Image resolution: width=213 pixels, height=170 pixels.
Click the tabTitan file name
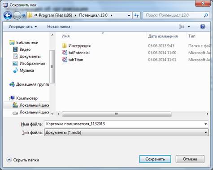[76, 60]
